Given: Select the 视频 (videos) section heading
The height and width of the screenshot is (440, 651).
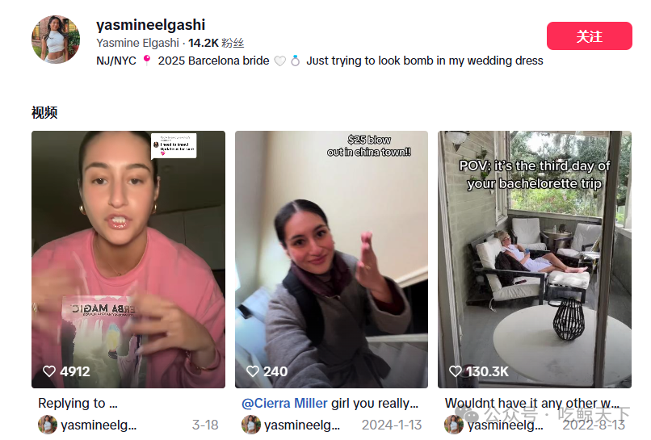Looking at the screenshot, I should [44, 112].
